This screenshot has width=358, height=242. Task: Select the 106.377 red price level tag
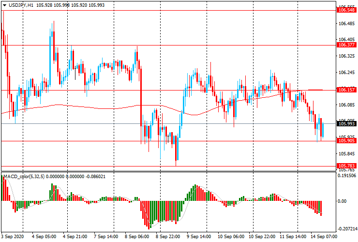click(346, 45)
